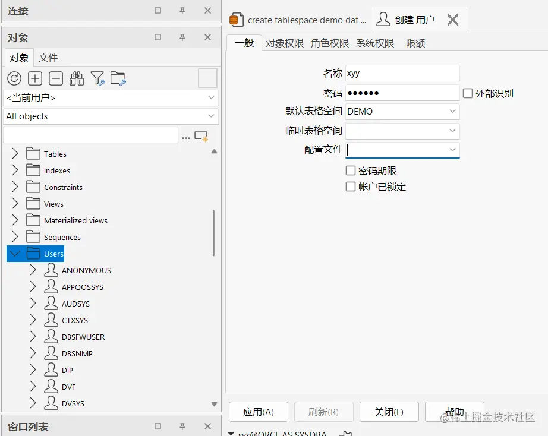The height and width of the screenshot is (436, 548).
Task: Enable the 密码期限 checkbox
Action: coord(351,170)
